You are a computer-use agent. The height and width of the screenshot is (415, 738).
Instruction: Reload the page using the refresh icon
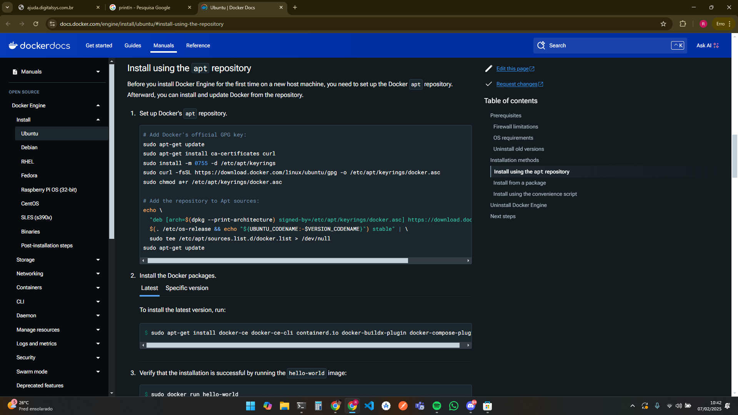pyautogui.click(x=36, y=24)
